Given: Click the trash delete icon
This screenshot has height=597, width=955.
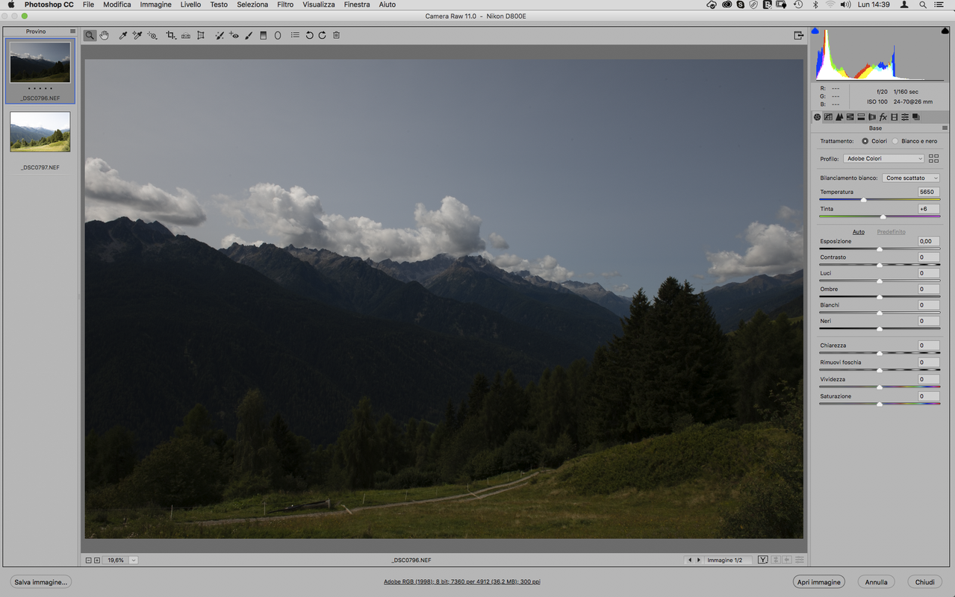Looking at the screenshot, I should pyautogui.click(x=337, y=35).
